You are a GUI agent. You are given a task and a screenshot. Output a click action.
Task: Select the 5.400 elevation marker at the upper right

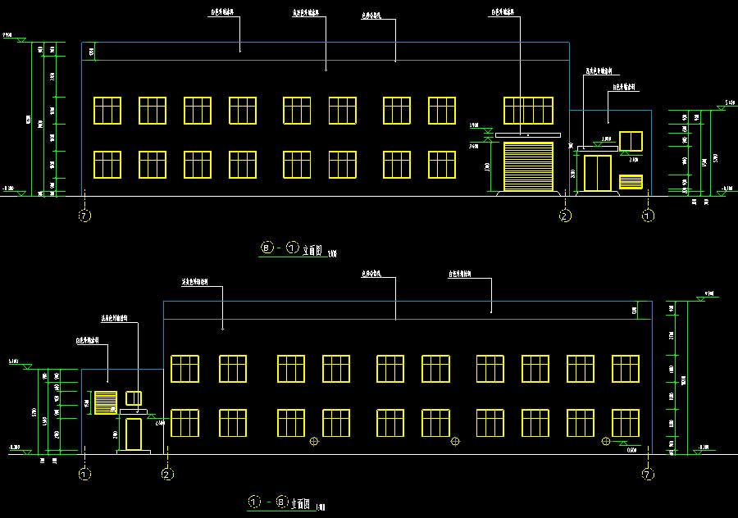(727, 105)
